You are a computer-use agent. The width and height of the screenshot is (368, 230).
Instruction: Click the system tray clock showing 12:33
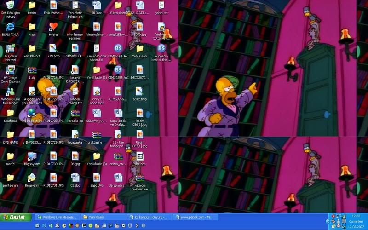356,216
